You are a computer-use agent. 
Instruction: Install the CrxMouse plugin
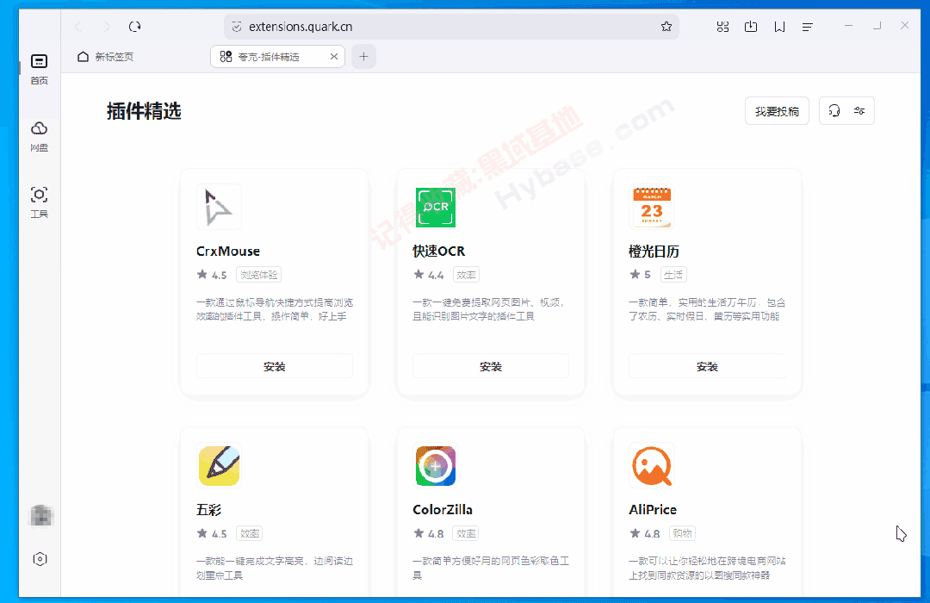tap(274, 367)
